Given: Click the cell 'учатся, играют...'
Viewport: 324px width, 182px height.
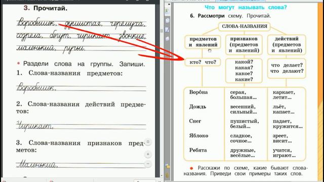Looking at the screenshot, I should [284, 153].
